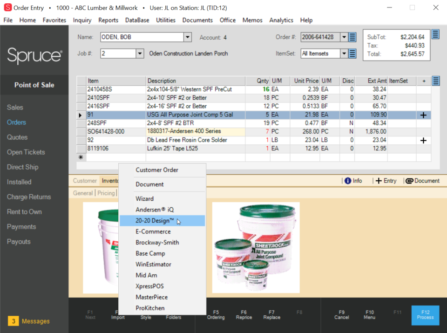This screenshot has width=447, height=333.
Task: Open Messages from the bottom of the sidebar
Action: pos(28,321)
